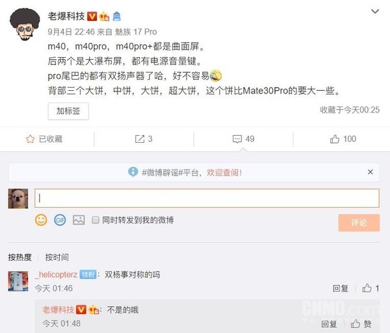Viewport: 390px width, 333px height.
Task: Expand the post options chevron
Action: (x=374, y=12)
